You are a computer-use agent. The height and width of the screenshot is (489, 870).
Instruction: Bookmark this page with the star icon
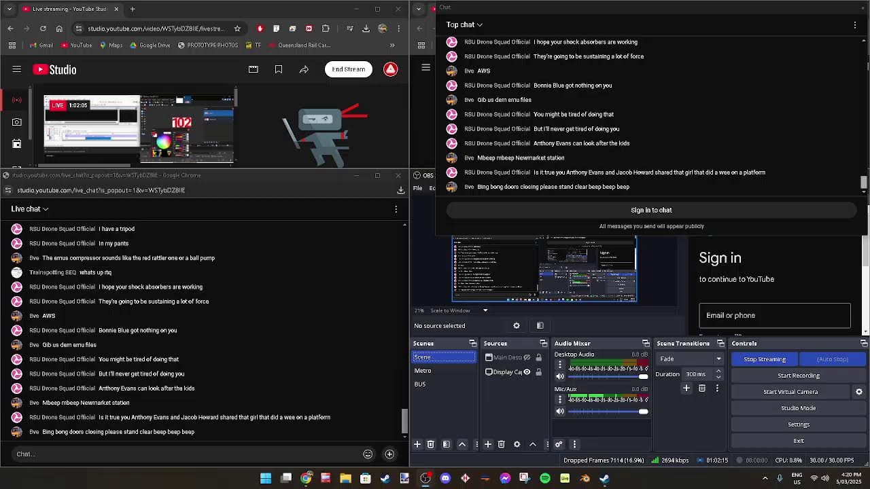(237, 29)
